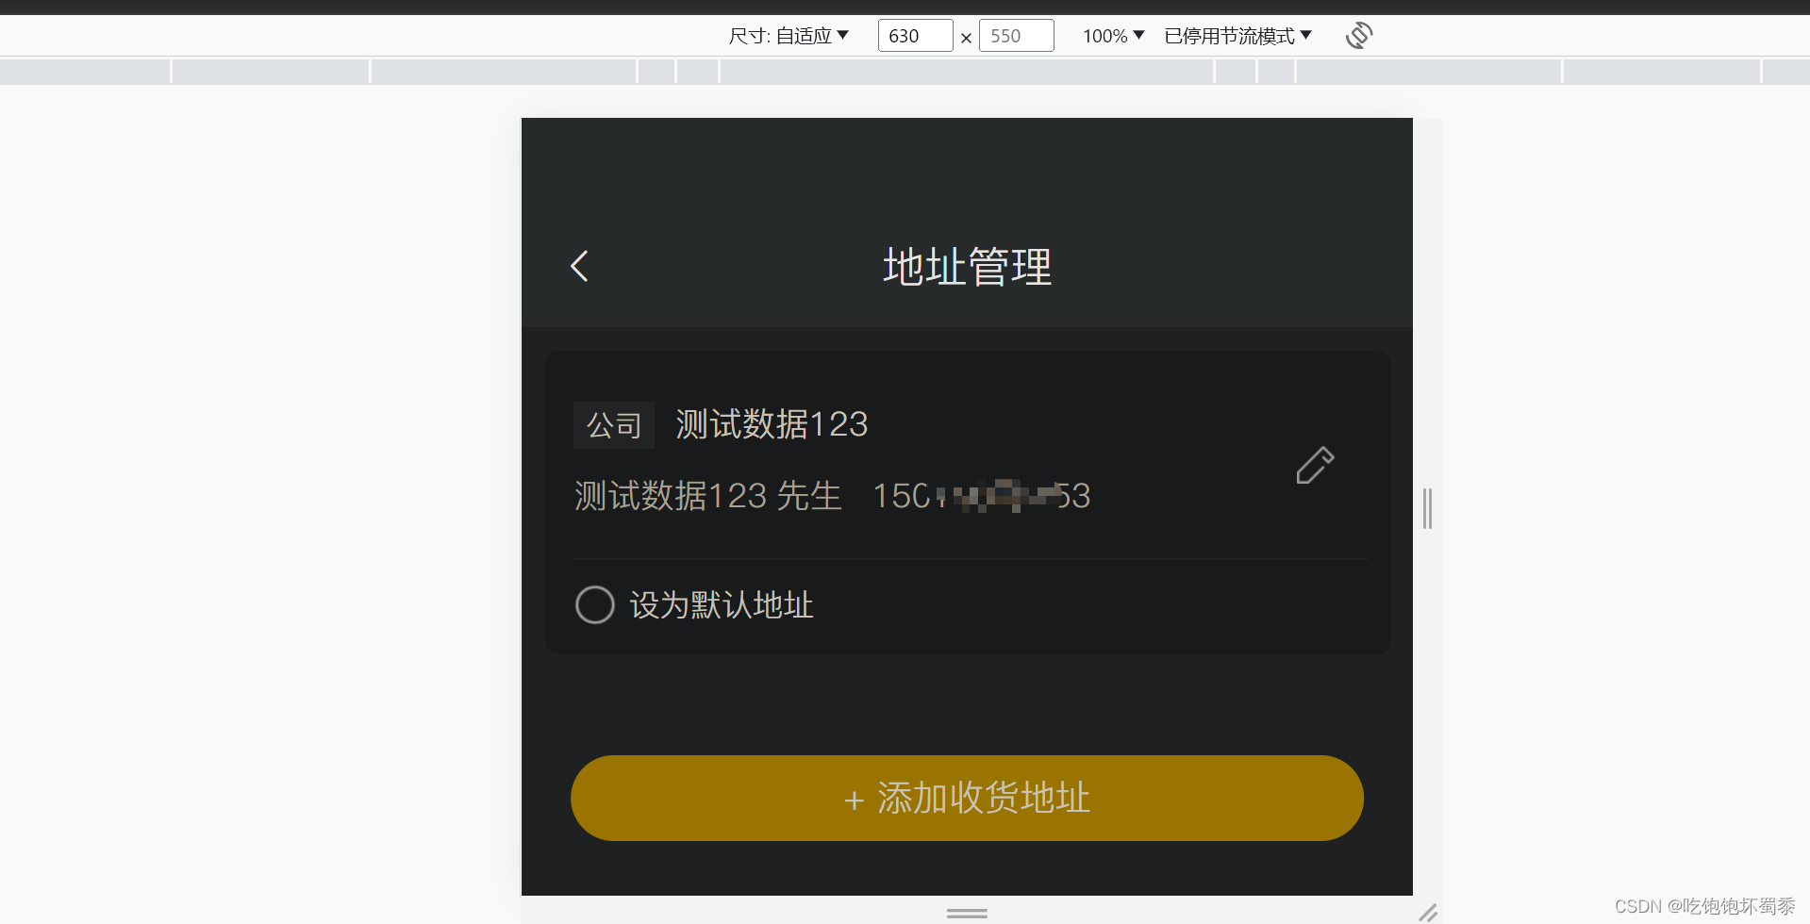Open the 尺寸: 自适应 device dropdown

pyautogui.click(x=789, y=36)
